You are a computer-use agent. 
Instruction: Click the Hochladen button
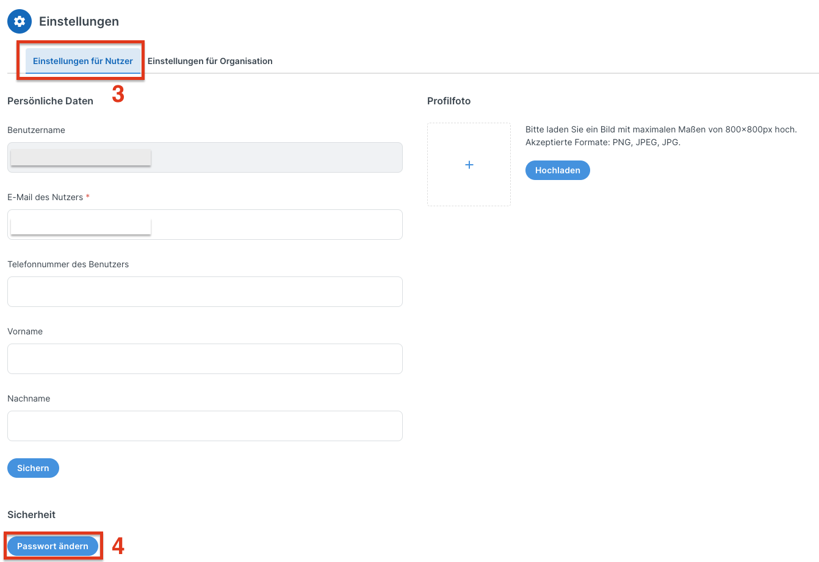558,170
